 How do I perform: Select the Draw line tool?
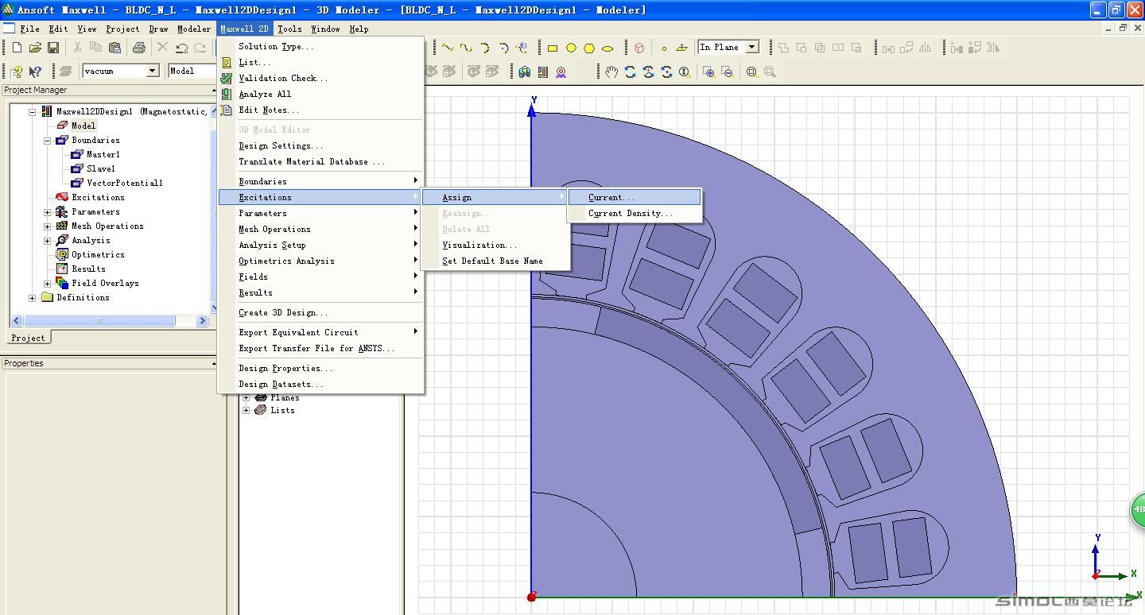[x=448, y=48]
